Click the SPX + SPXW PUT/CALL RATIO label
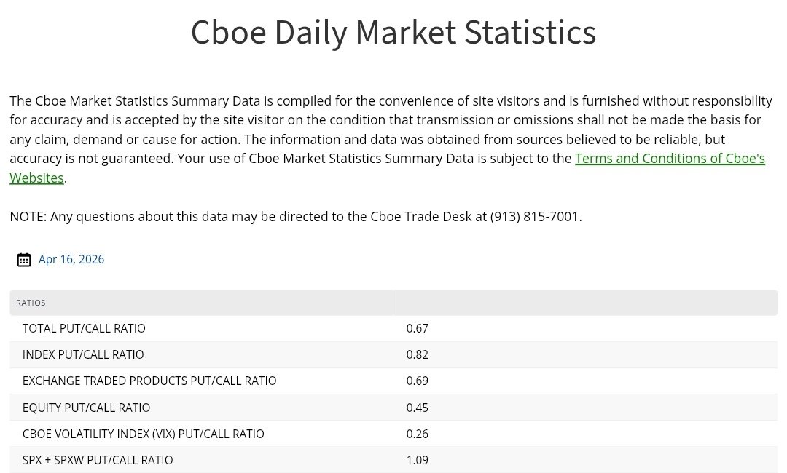 pyautogui.click(x=98, y=460)
